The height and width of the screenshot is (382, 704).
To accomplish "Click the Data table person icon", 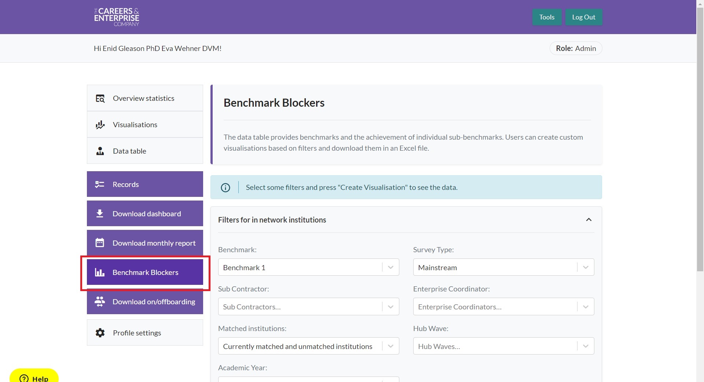I will click(100, 151).
